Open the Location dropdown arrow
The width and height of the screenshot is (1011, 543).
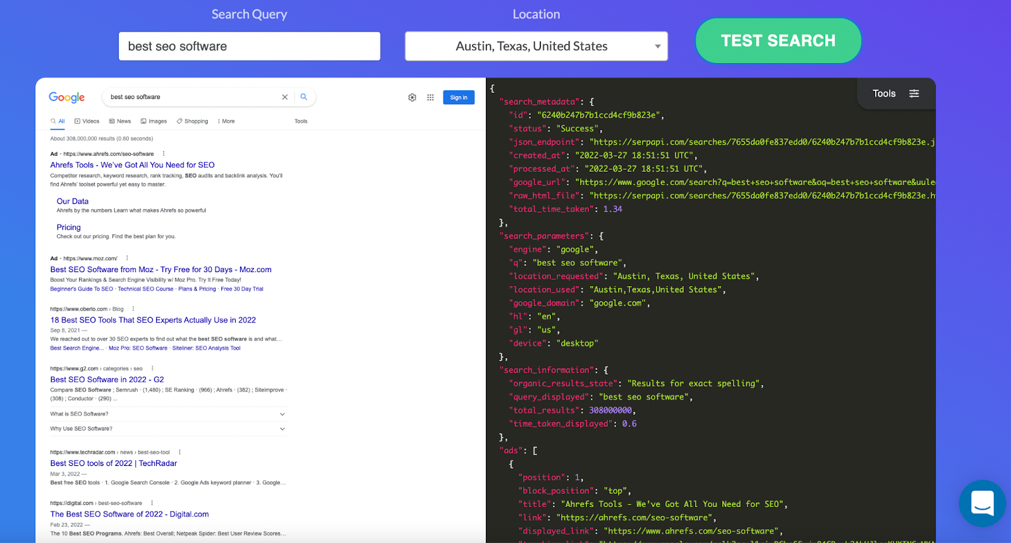pyautogui.click(x=658, y=46)
